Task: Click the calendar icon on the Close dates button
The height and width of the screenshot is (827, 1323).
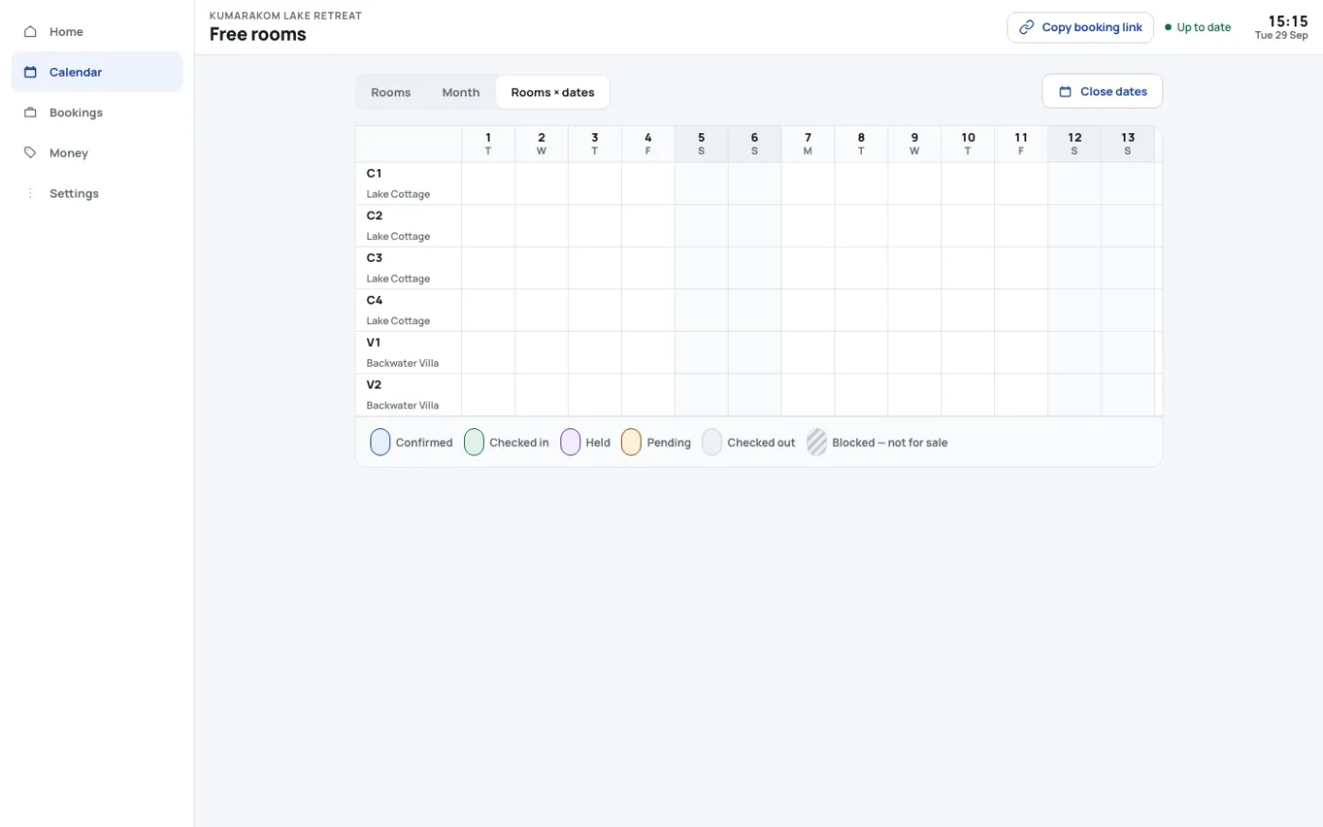Action: tap(1065, 92)
